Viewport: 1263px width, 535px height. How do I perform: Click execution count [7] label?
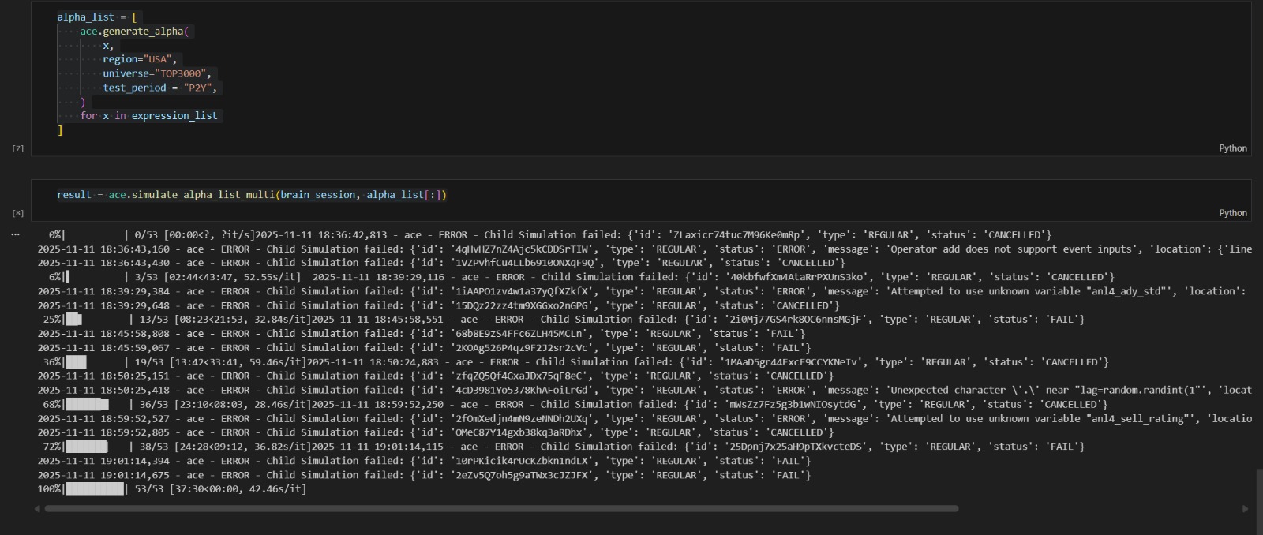[x=17, y=148]
